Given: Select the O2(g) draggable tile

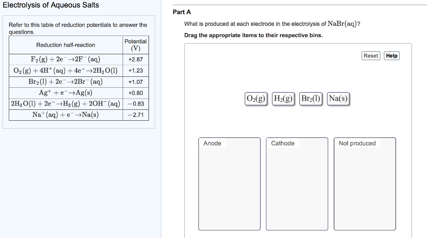Looking at the screenshot, I should [256, 99].
